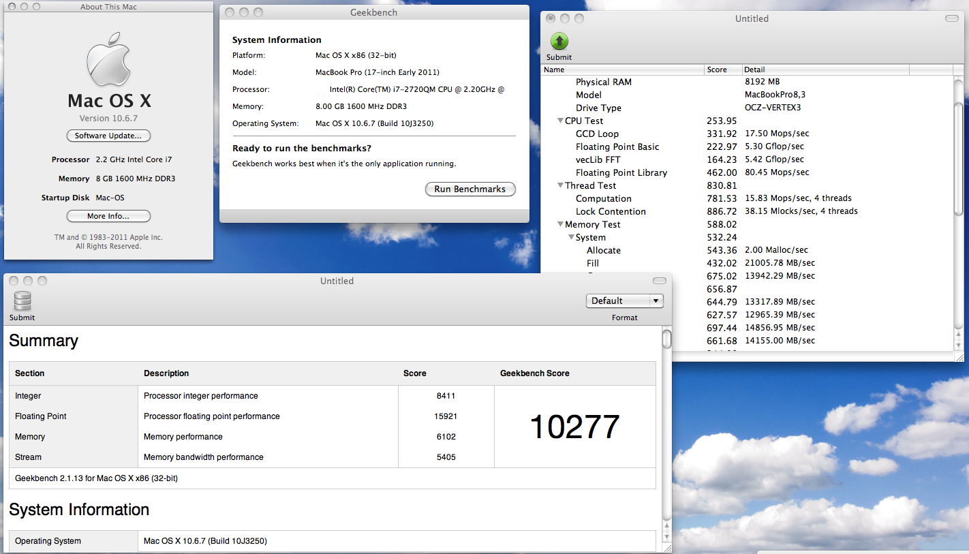The width and height of the screenshot is (969, 554).
Task: Click the OCZ-VERTEX3 drive detail
Action: click(x=773, y=108)
